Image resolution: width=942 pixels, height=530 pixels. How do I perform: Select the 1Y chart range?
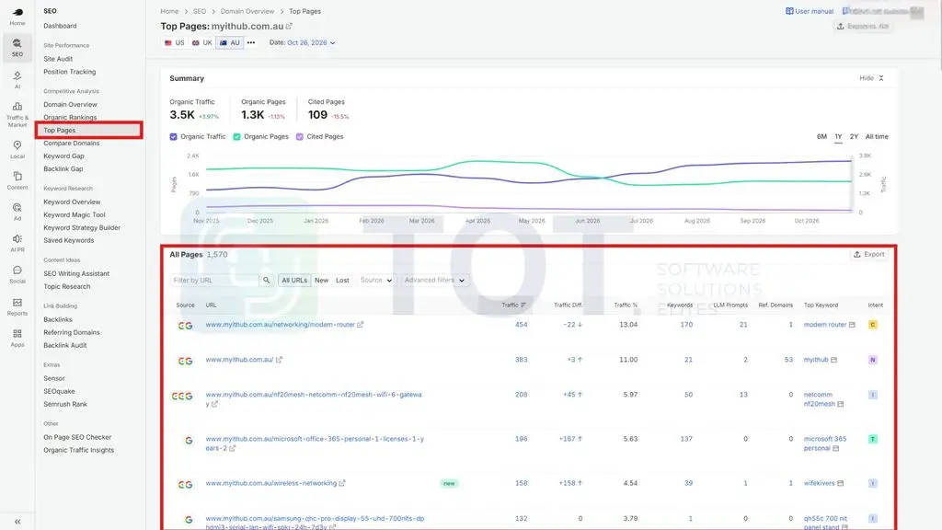click(838, 136)
